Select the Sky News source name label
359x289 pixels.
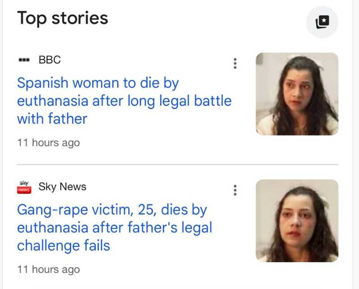62,186
